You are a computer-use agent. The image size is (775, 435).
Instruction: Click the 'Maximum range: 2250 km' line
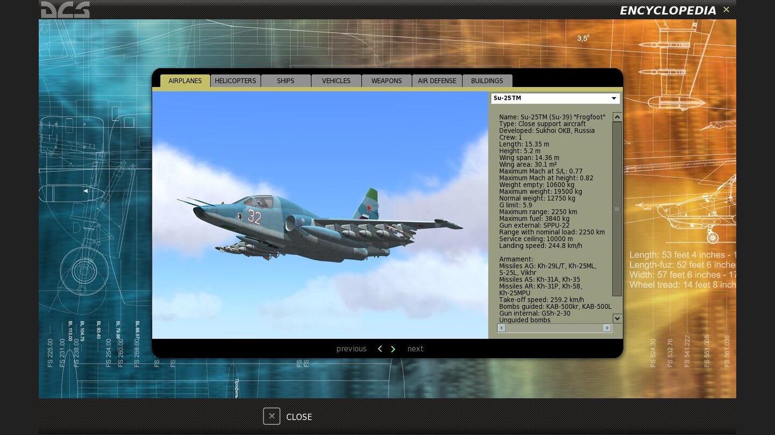538,212
